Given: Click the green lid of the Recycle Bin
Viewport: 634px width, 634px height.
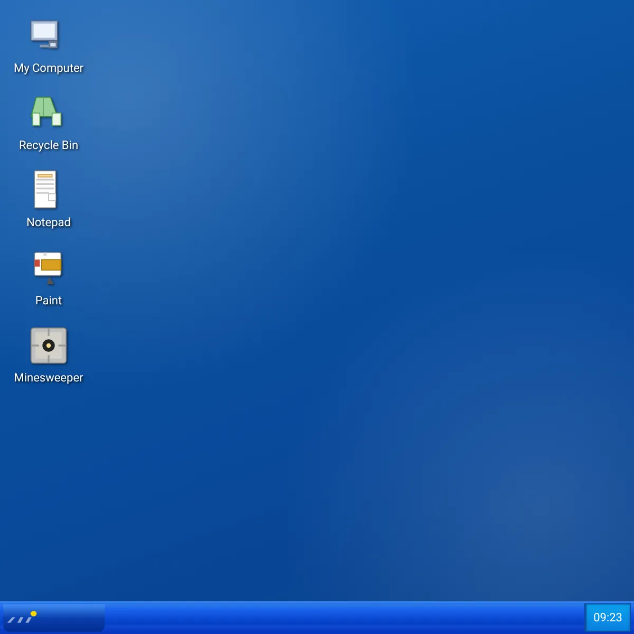Looking at the screenshot, I should (44, 107).
